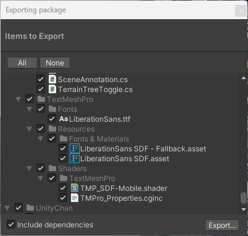Click the vertical scrollbar thumb
The width and height of the screenshot is (248, 236).
[244, 198]
